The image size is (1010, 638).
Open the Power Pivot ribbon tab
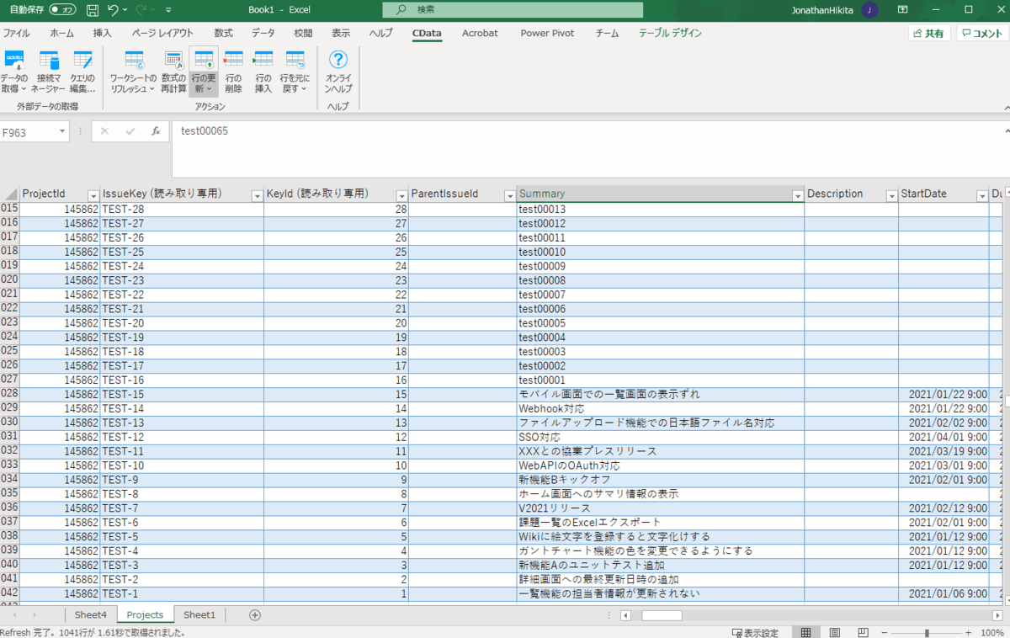[546, 34]
